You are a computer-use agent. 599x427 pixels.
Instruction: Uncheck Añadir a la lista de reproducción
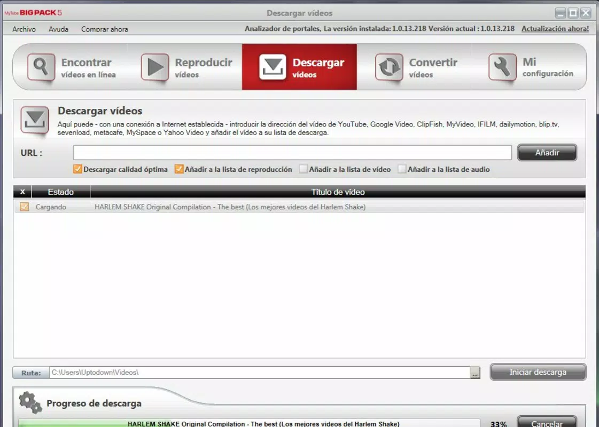(179, 169)
